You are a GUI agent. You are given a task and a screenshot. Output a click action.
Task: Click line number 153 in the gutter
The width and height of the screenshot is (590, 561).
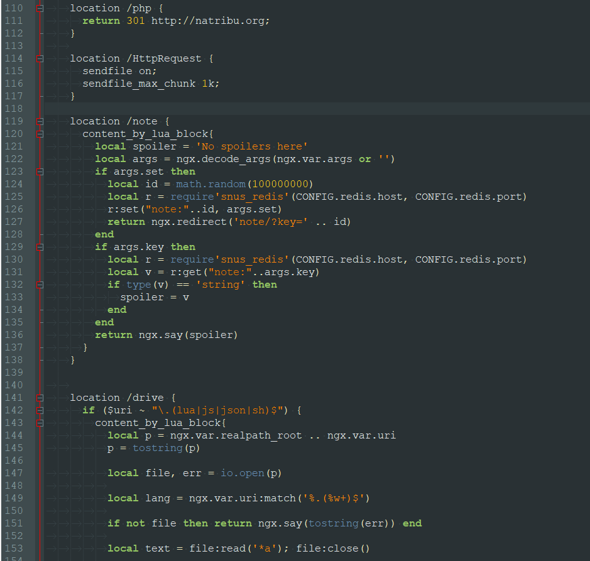14,548
